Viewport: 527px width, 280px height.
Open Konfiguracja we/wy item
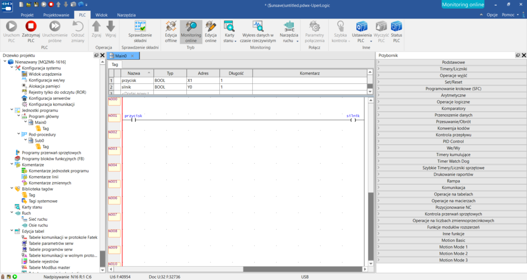[47, 80]
